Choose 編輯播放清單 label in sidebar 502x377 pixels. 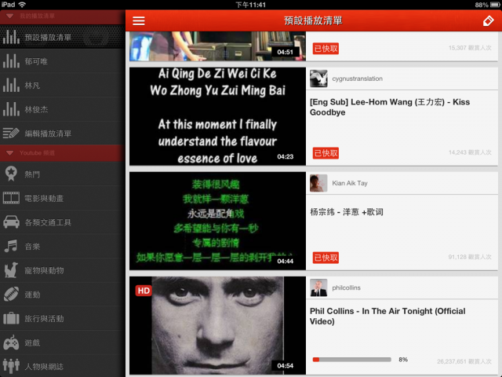coord(48,134)
